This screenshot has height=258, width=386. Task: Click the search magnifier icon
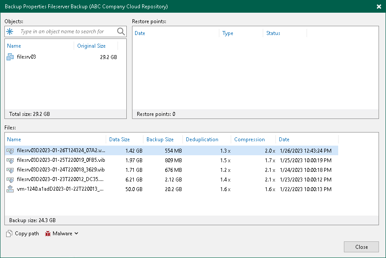pyautogui.click(x=121, y=31)
